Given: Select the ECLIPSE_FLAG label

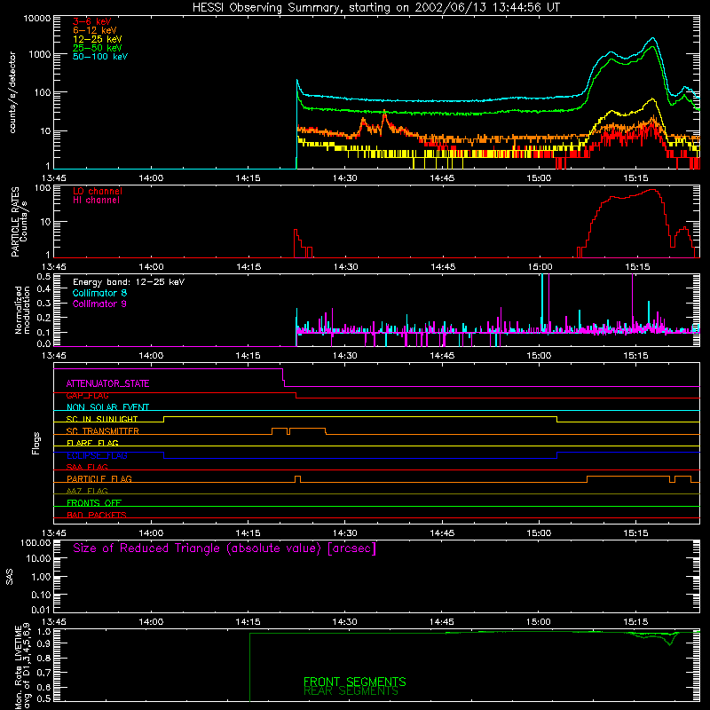Looking at the screenshot, I should 97,455.
